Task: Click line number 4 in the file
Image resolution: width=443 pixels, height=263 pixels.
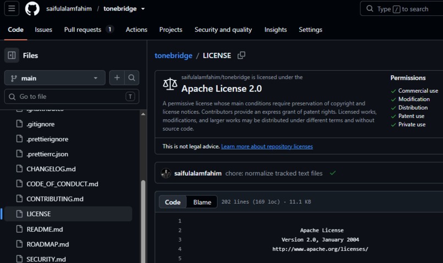Action: 180,249
